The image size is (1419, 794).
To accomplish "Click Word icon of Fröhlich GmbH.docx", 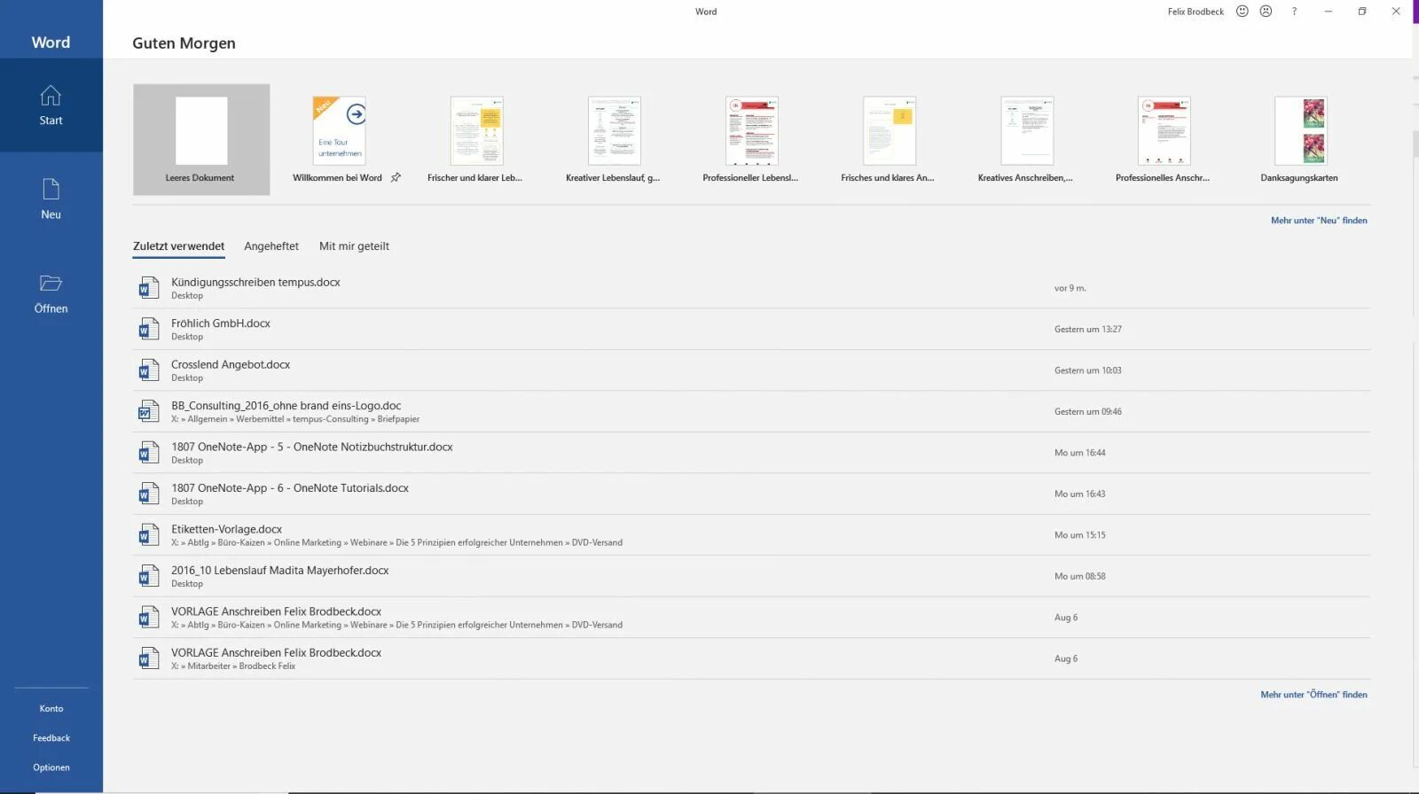I will click(148, 329).
